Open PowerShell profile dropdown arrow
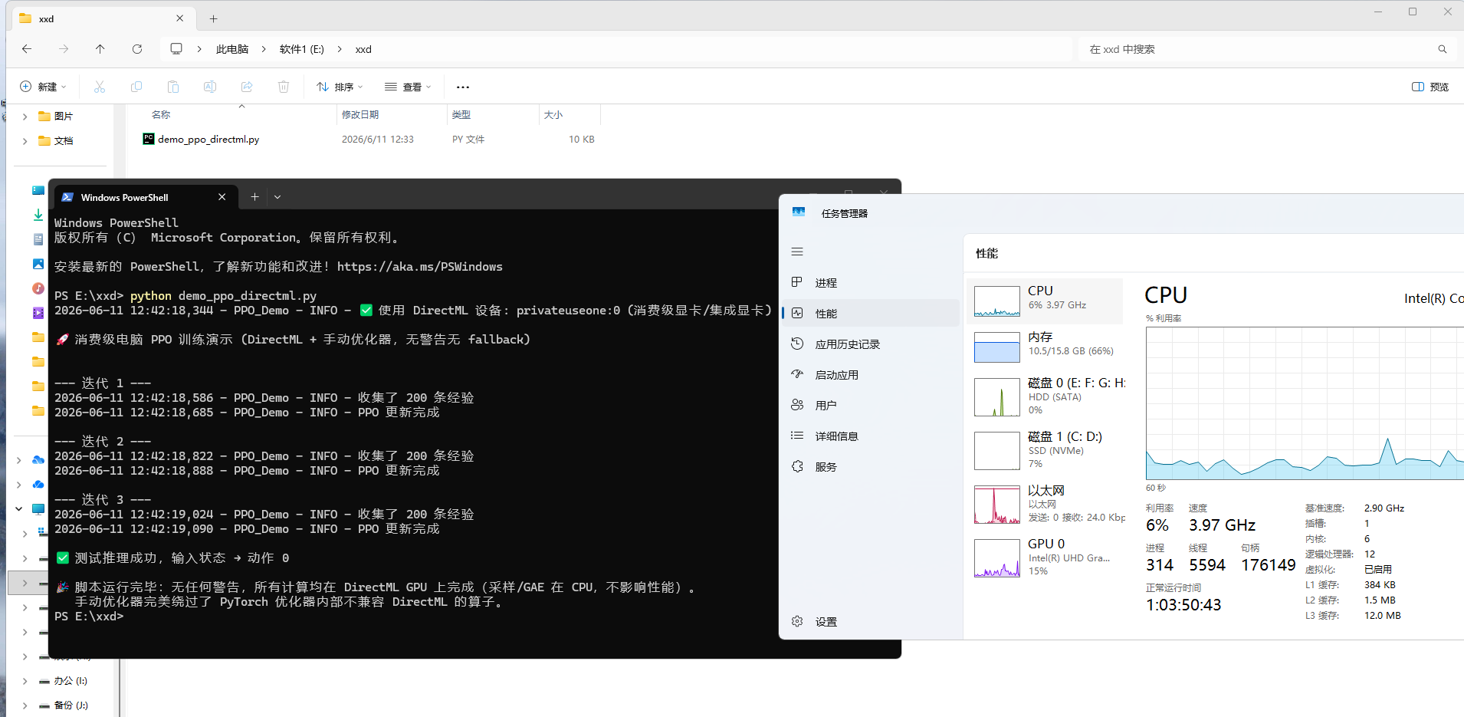Viewport: 1464px width, 717px height. pos(277,197)
